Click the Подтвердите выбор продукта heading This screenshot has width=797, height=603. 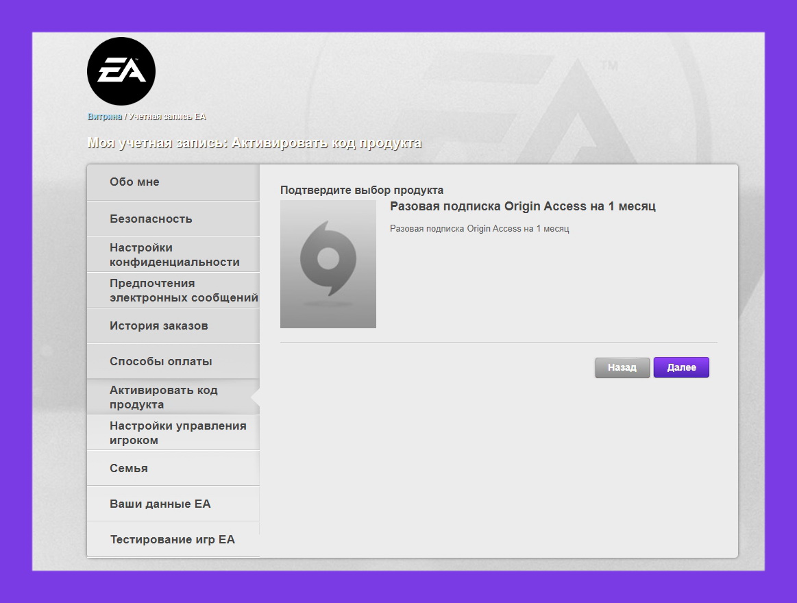pyautogui.click(x=361, y=190)
